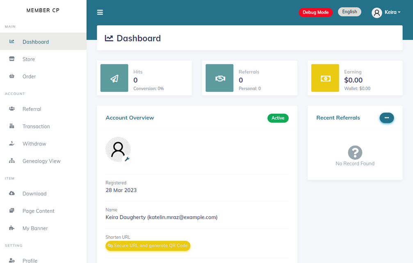Click the paper plane icon on the Hits card
Viewport: 413px width, 263px height.
114,78
